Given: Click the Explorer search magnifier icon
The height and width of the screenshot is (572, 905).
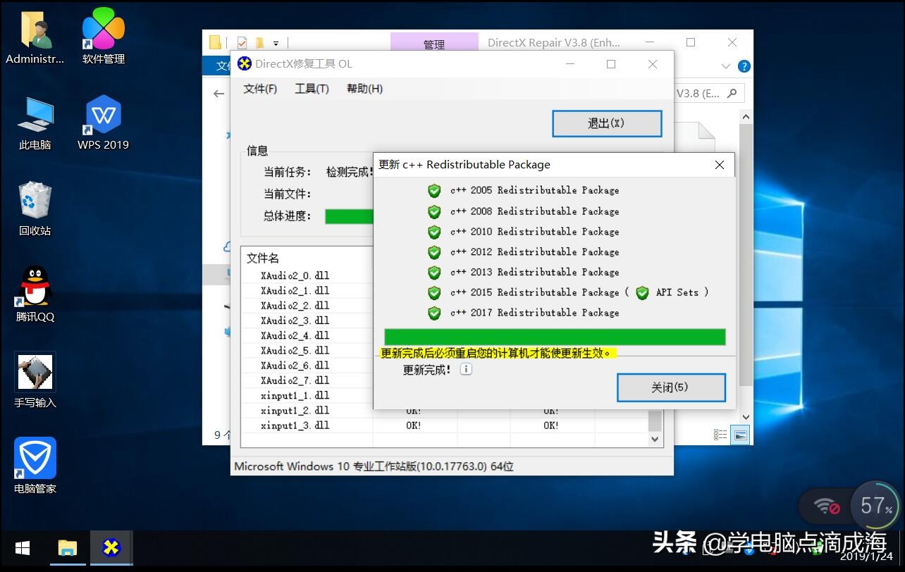Looking at the screenshot, I should pos(732,92).
